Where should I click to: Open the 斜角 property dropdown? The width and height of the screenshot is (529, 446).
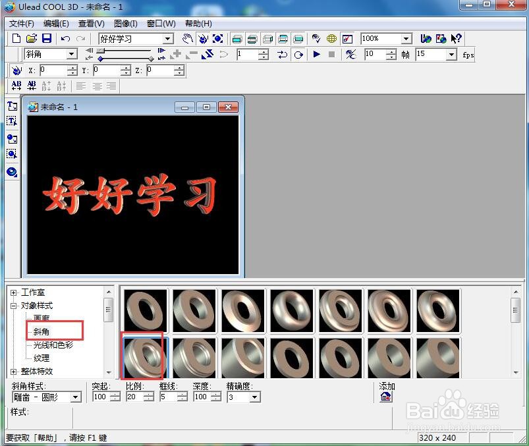pyautogui.click(x=72, y=54)
